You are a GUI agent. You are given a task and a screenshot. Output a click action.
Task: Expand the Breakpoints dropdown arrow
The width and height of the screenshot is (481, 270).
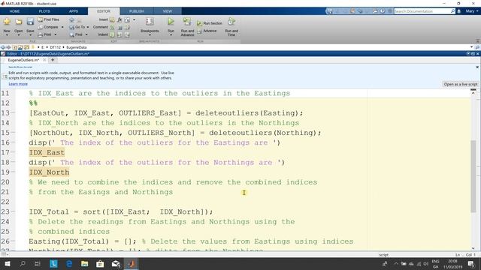[150, 35]
